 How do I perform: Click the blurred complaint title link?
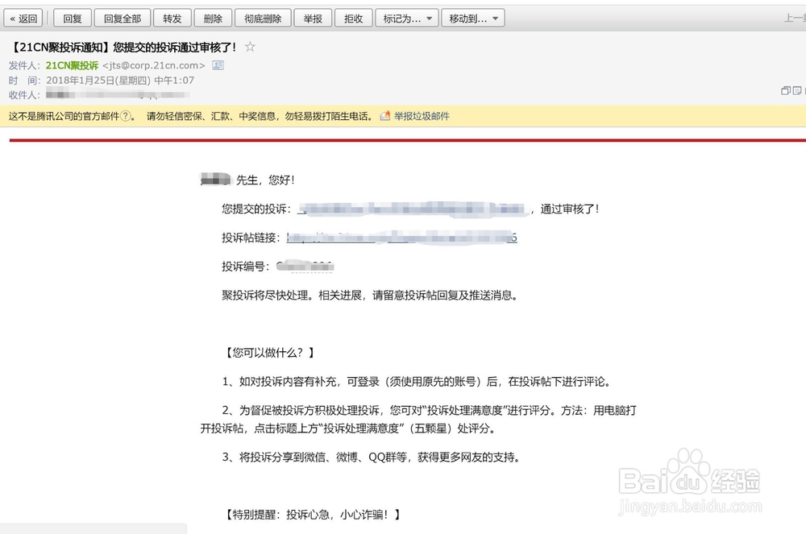pos(413,209)
